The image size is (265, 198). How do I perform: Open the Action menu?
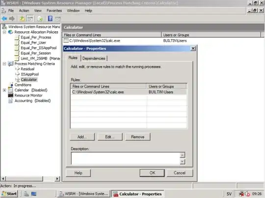pyautogui.click(x=24, y=11)
